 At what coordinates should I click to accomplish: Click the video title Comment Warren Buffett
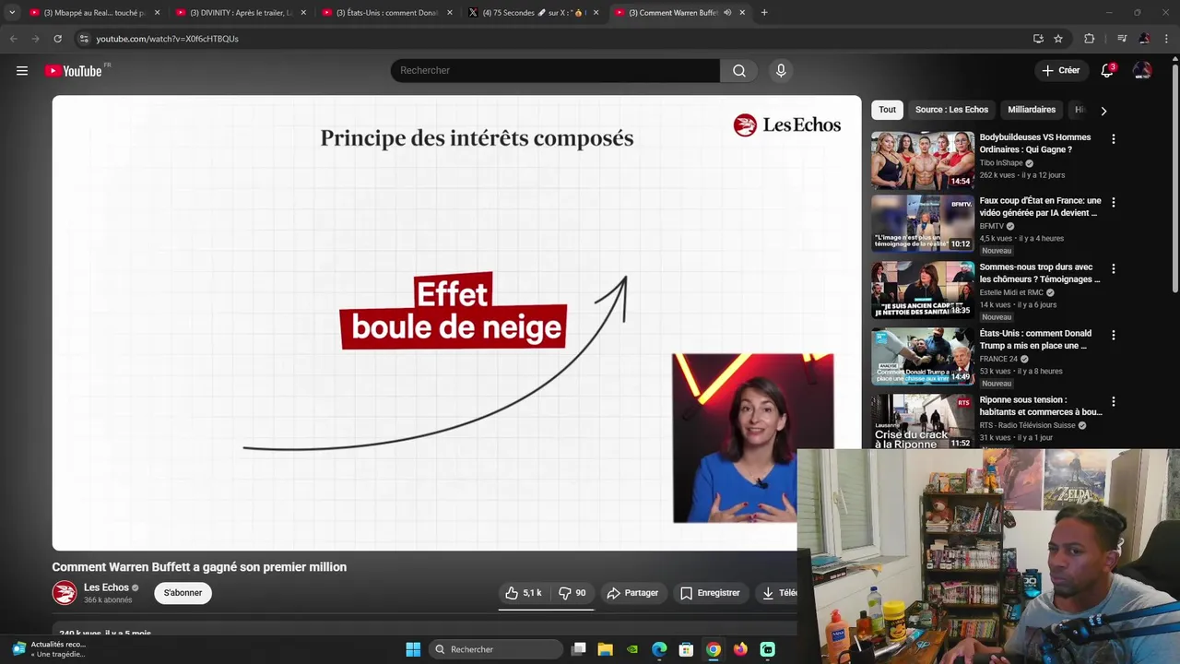coord(199,567)
